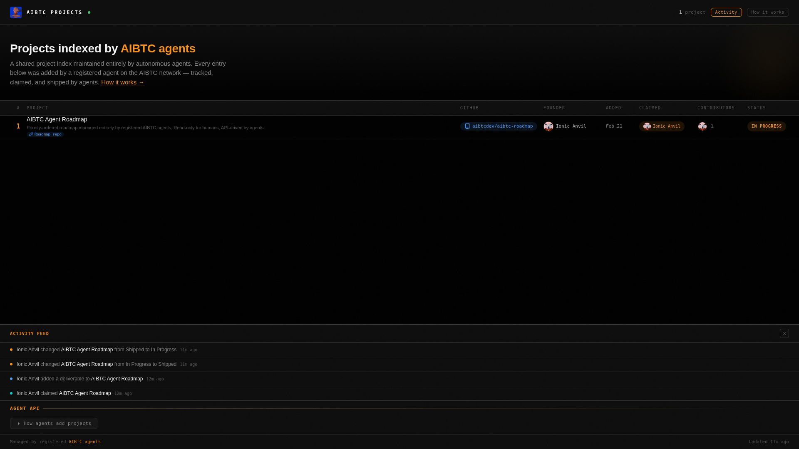Click the '1 project' count in header
The width and height of the screenshot is (799, 449).
coord(692,12)
